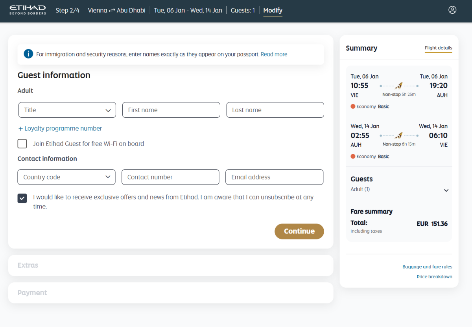Click outbound flight plane icon in summary
This screenshot has height=327, width=472.
399,86
